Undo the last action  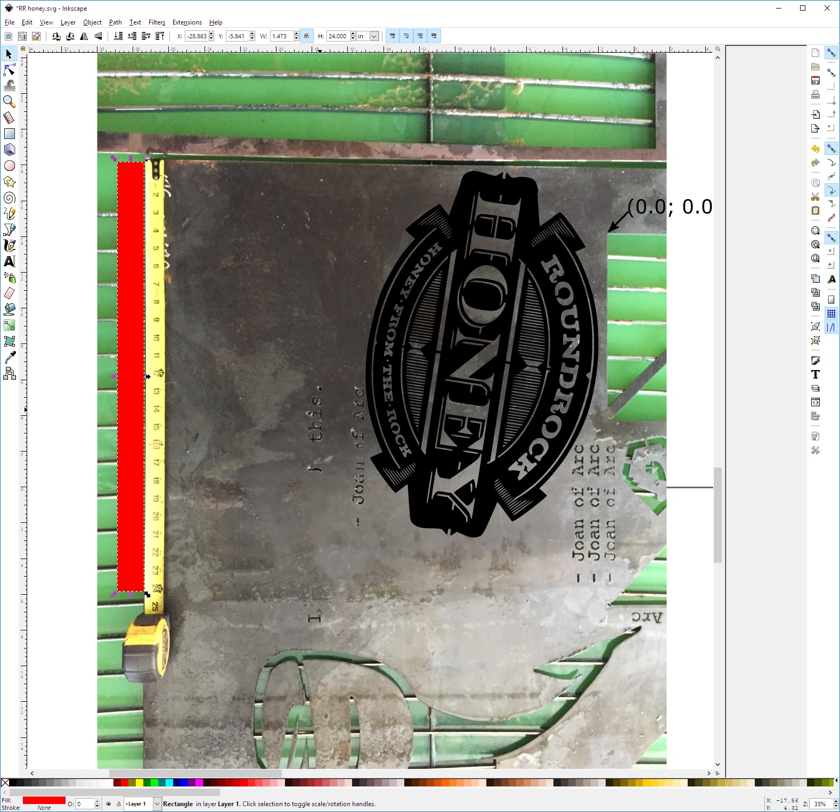815,149
